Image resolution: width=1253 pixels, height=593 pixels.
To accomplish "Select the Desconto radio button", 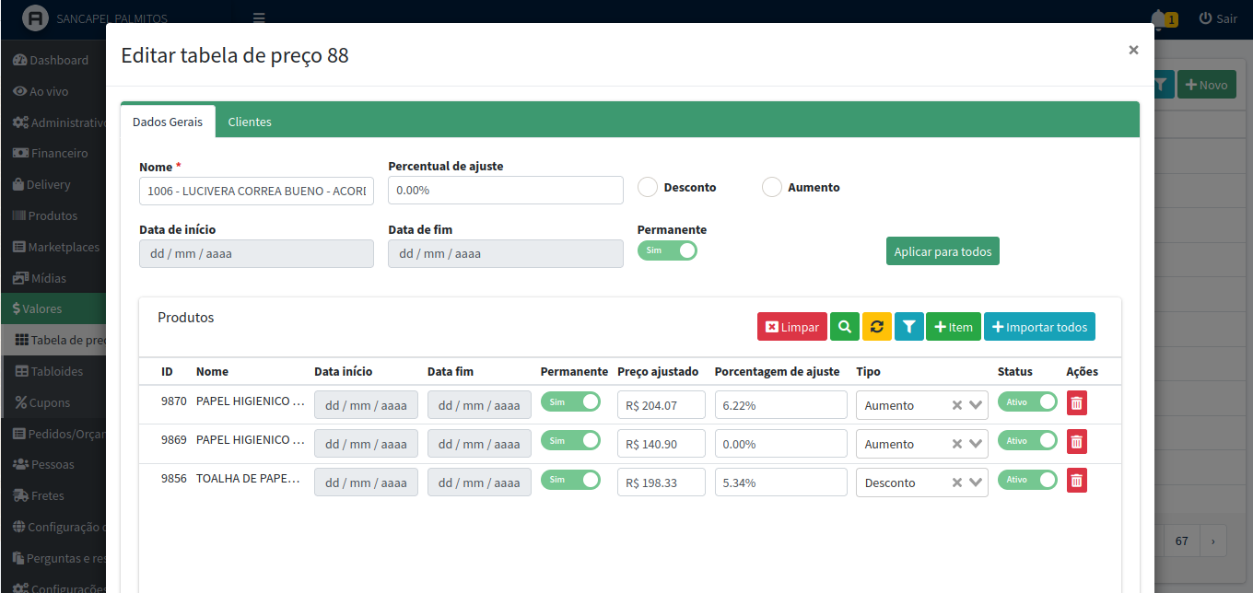I will point(648,187).
